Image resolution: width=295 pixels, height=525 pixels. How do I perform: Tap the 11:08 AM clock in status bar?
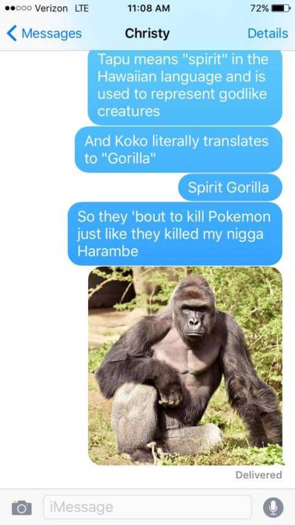click(x=148, y=8)
